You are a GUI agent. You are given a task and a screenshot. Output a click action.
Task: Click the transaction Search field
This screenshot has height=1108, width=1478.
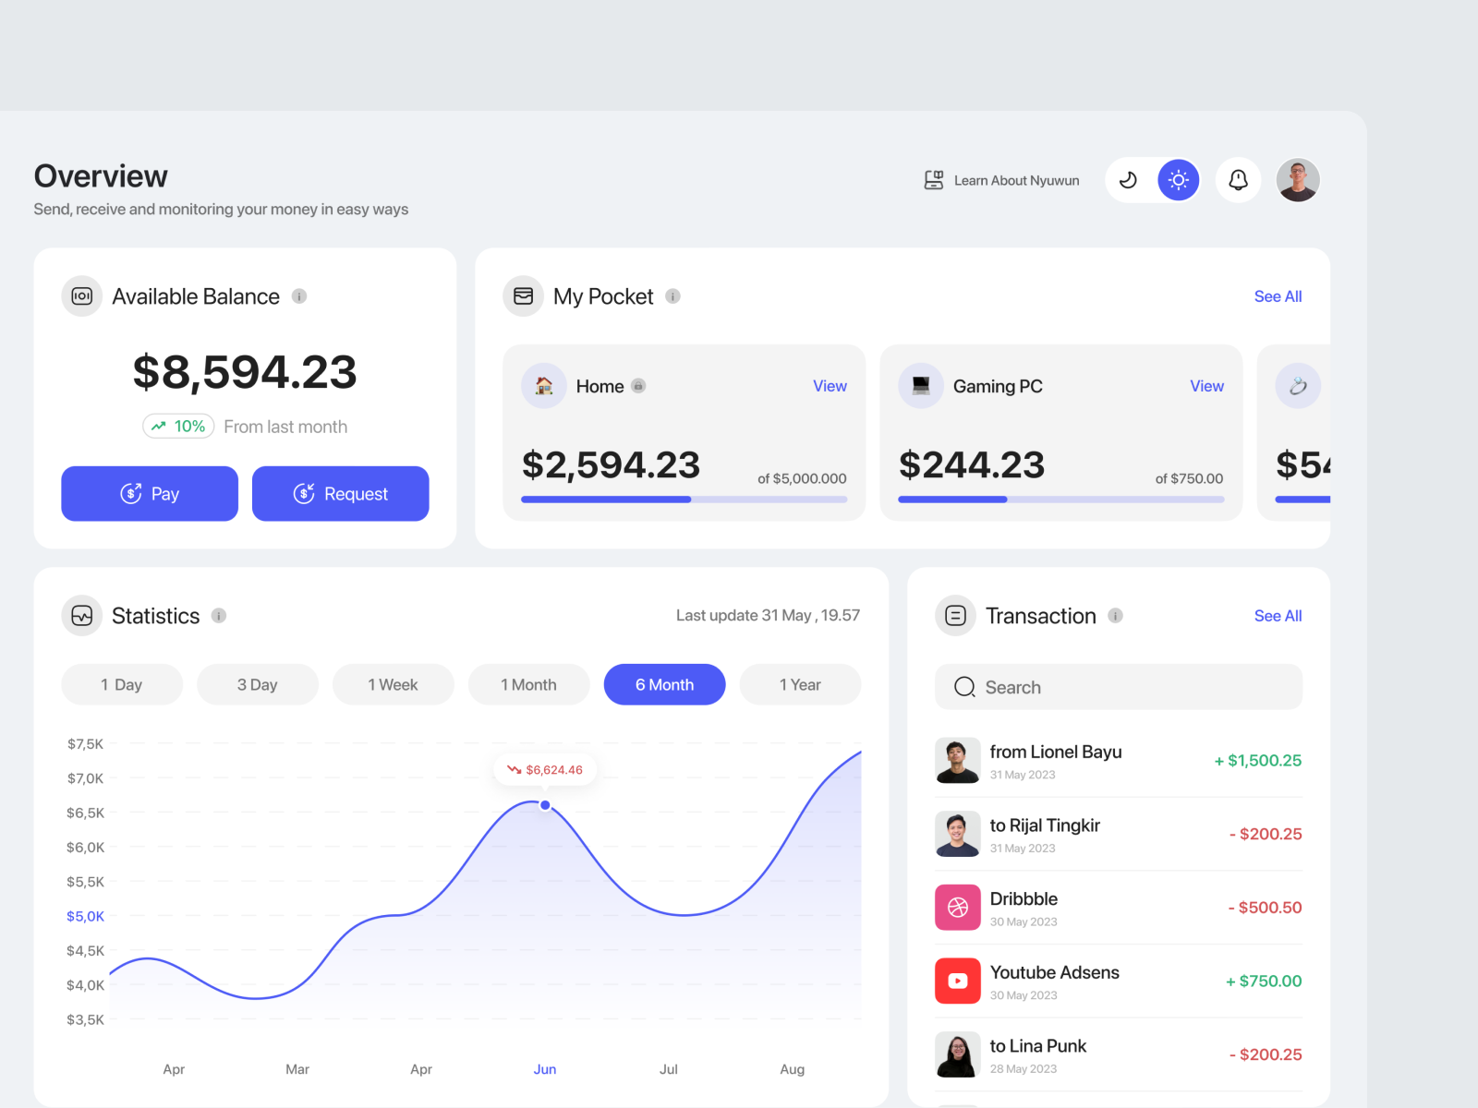click(x=1118, y=687)
